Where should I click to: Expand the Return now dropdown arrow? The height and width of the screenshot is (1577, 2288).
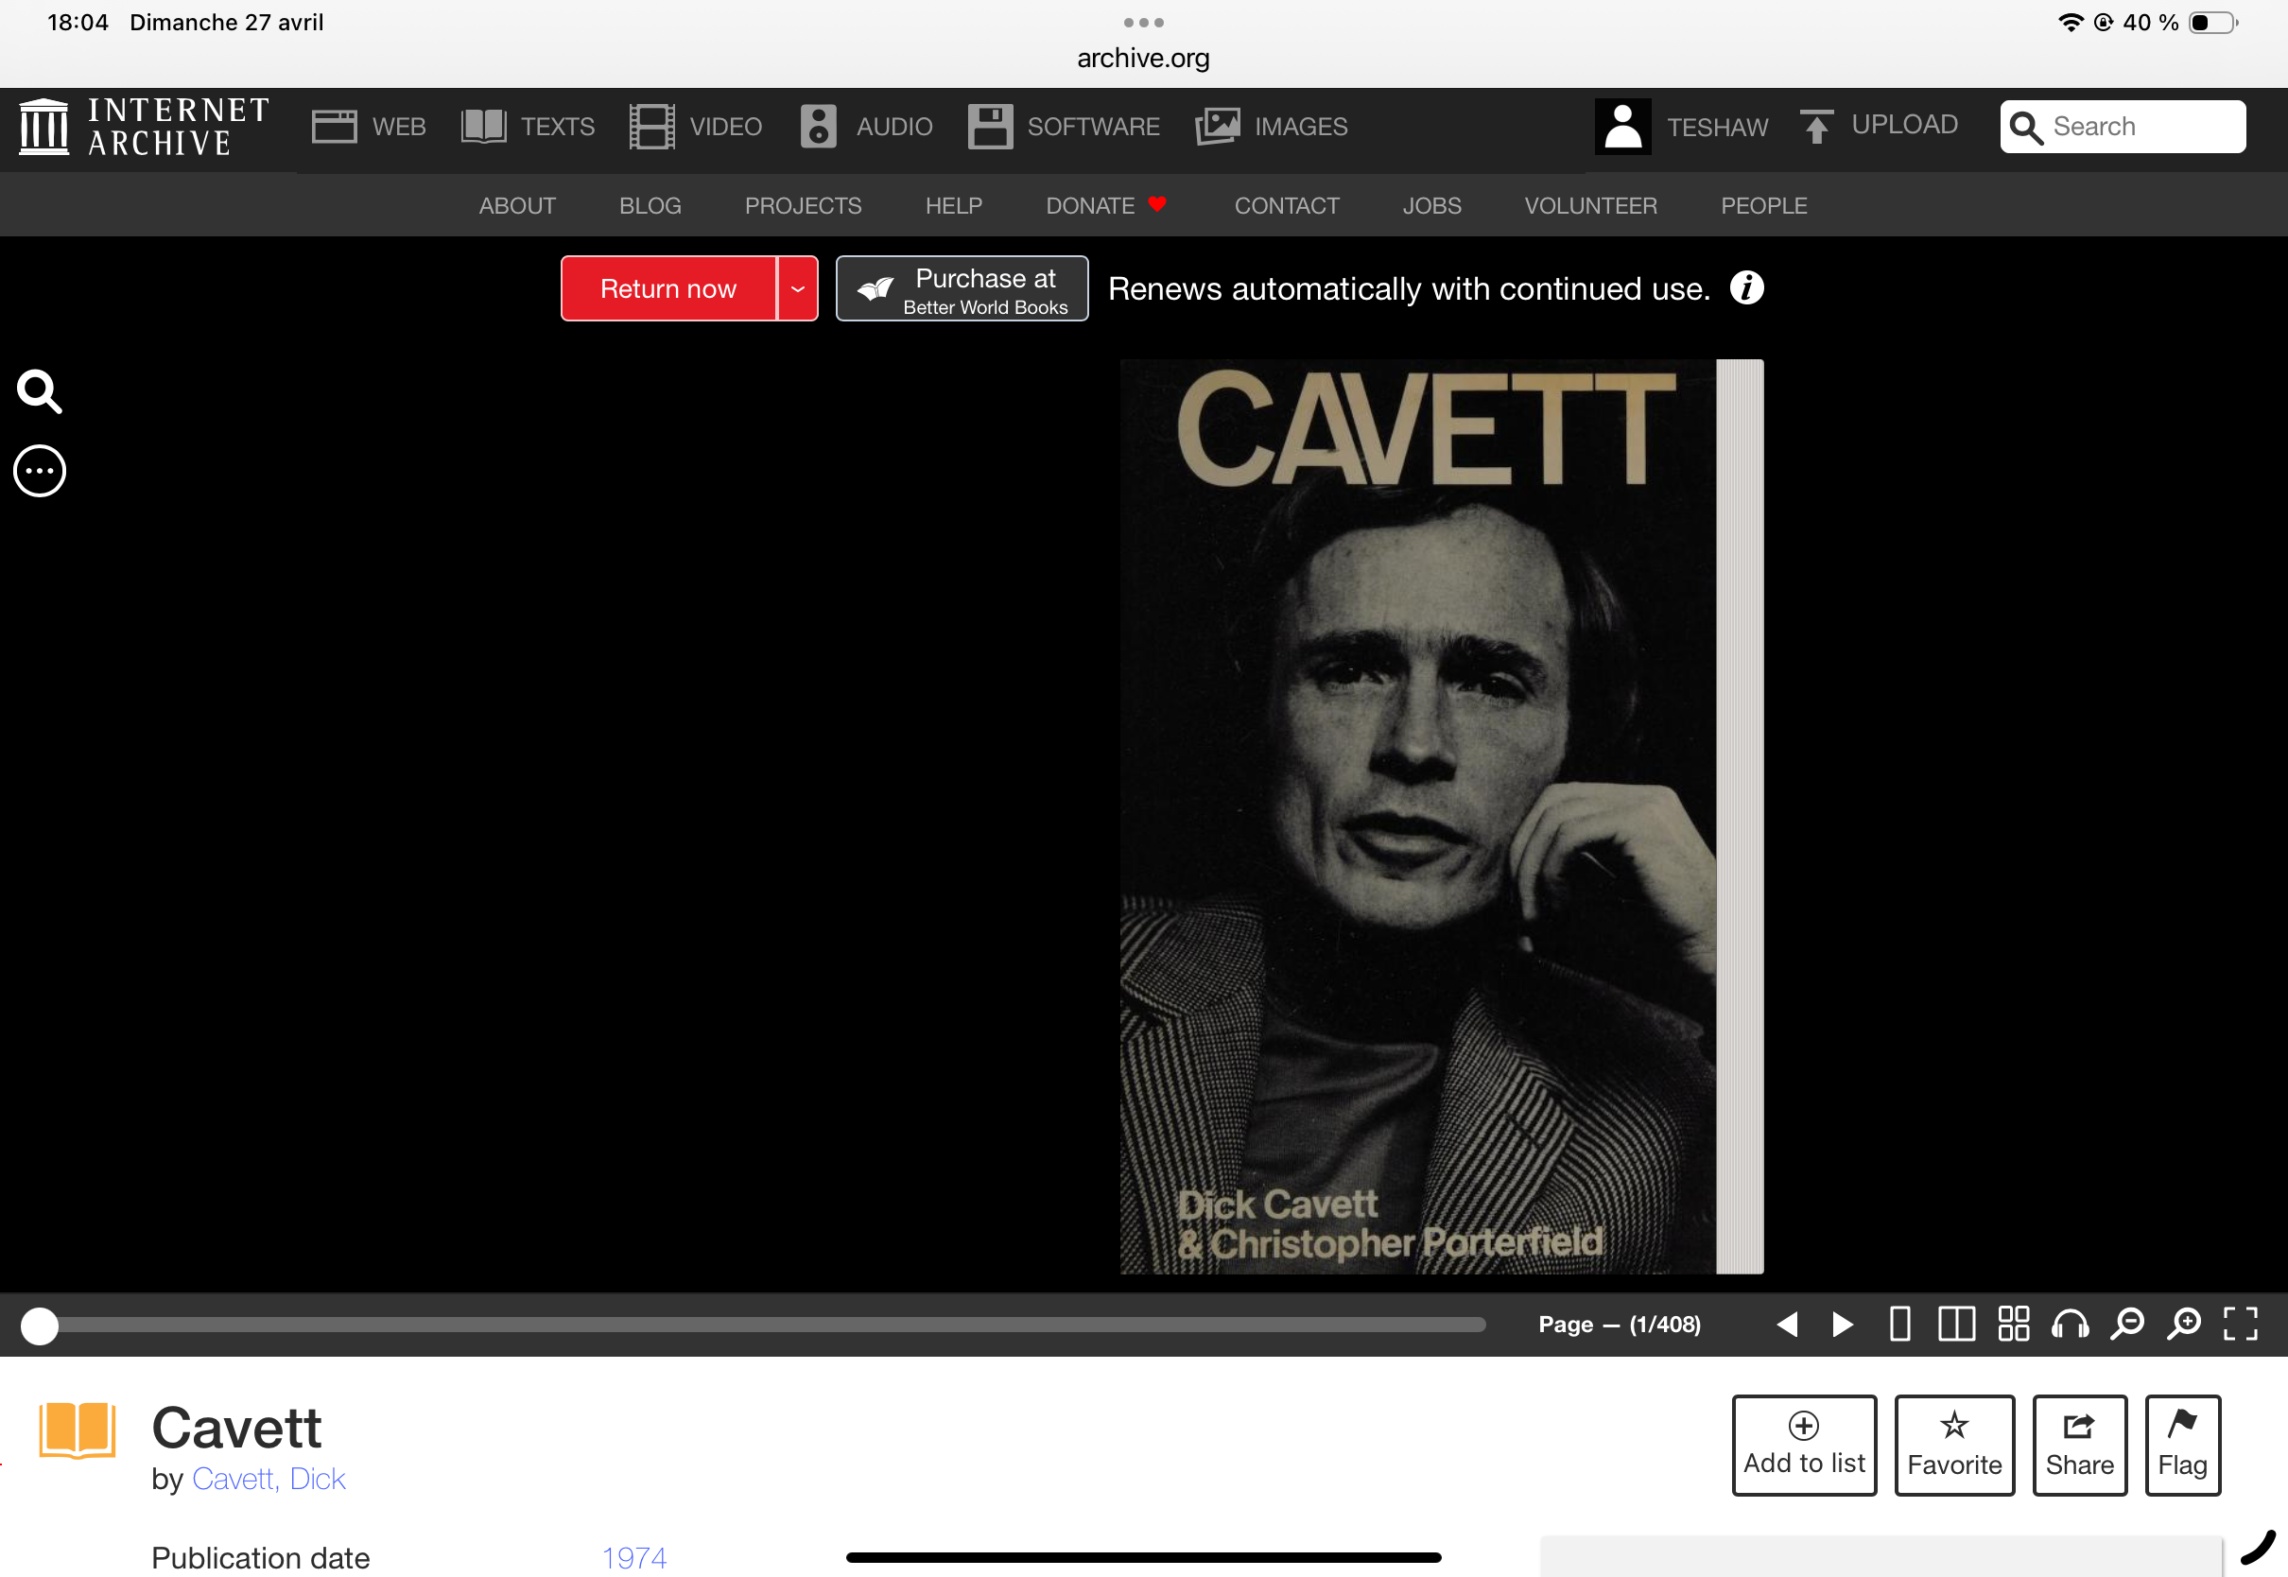click(x=798, y=288)
